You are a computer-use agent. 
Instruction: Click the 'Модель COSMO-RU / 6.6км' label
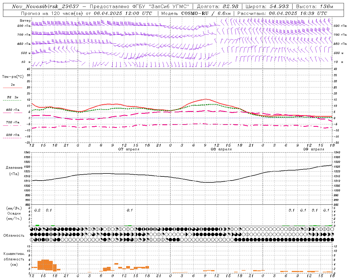click(196, 13)
